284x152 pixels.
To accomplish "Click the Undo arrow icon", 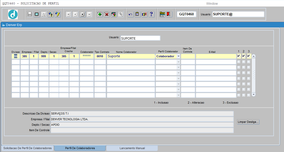I will tap(130, 14).
